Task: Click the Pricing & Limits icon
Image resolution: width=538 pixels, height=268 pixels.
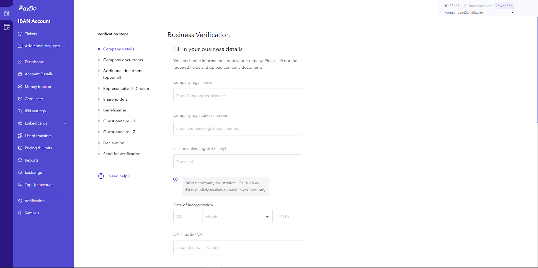Action: (20, 148)
